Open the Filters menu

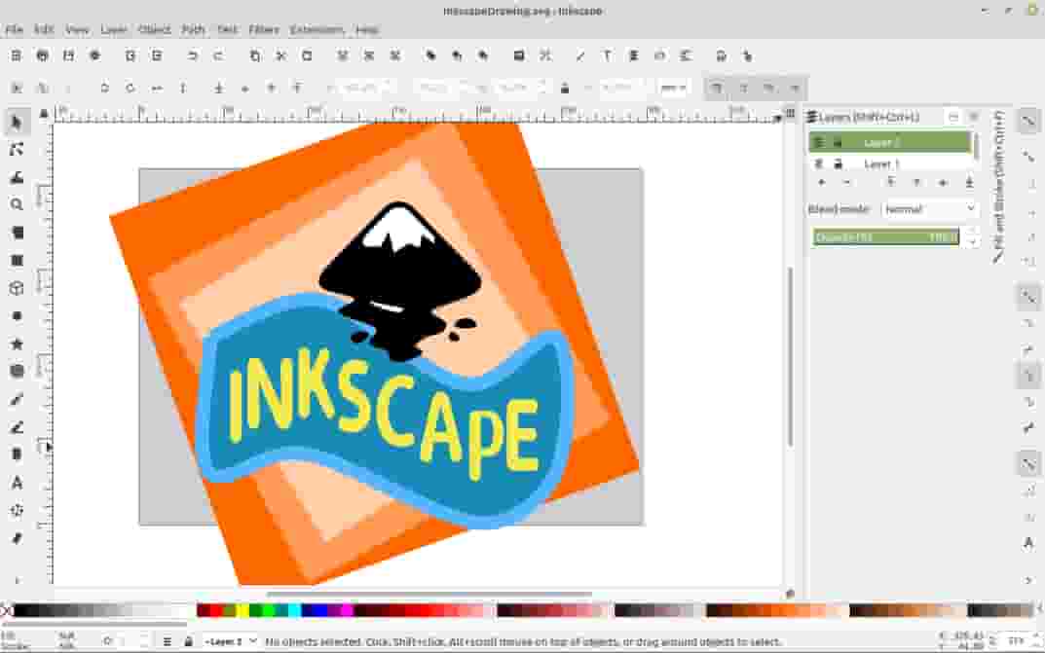pyautogui.click(x=263, y=30)
